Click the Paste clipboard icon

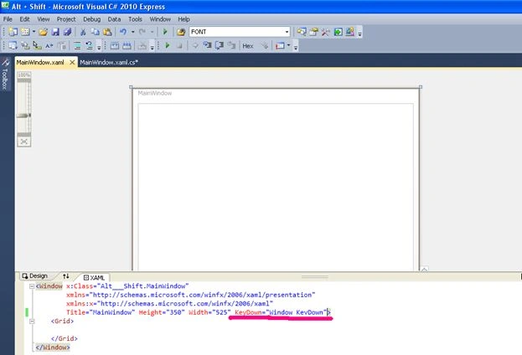(x=107, y=32)
